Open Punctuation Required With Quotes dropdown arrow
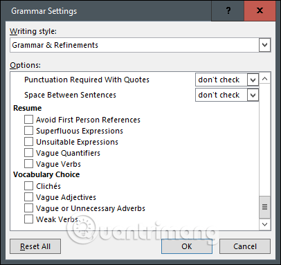Viewport: 281px width, 265px height. coord(253,80)
